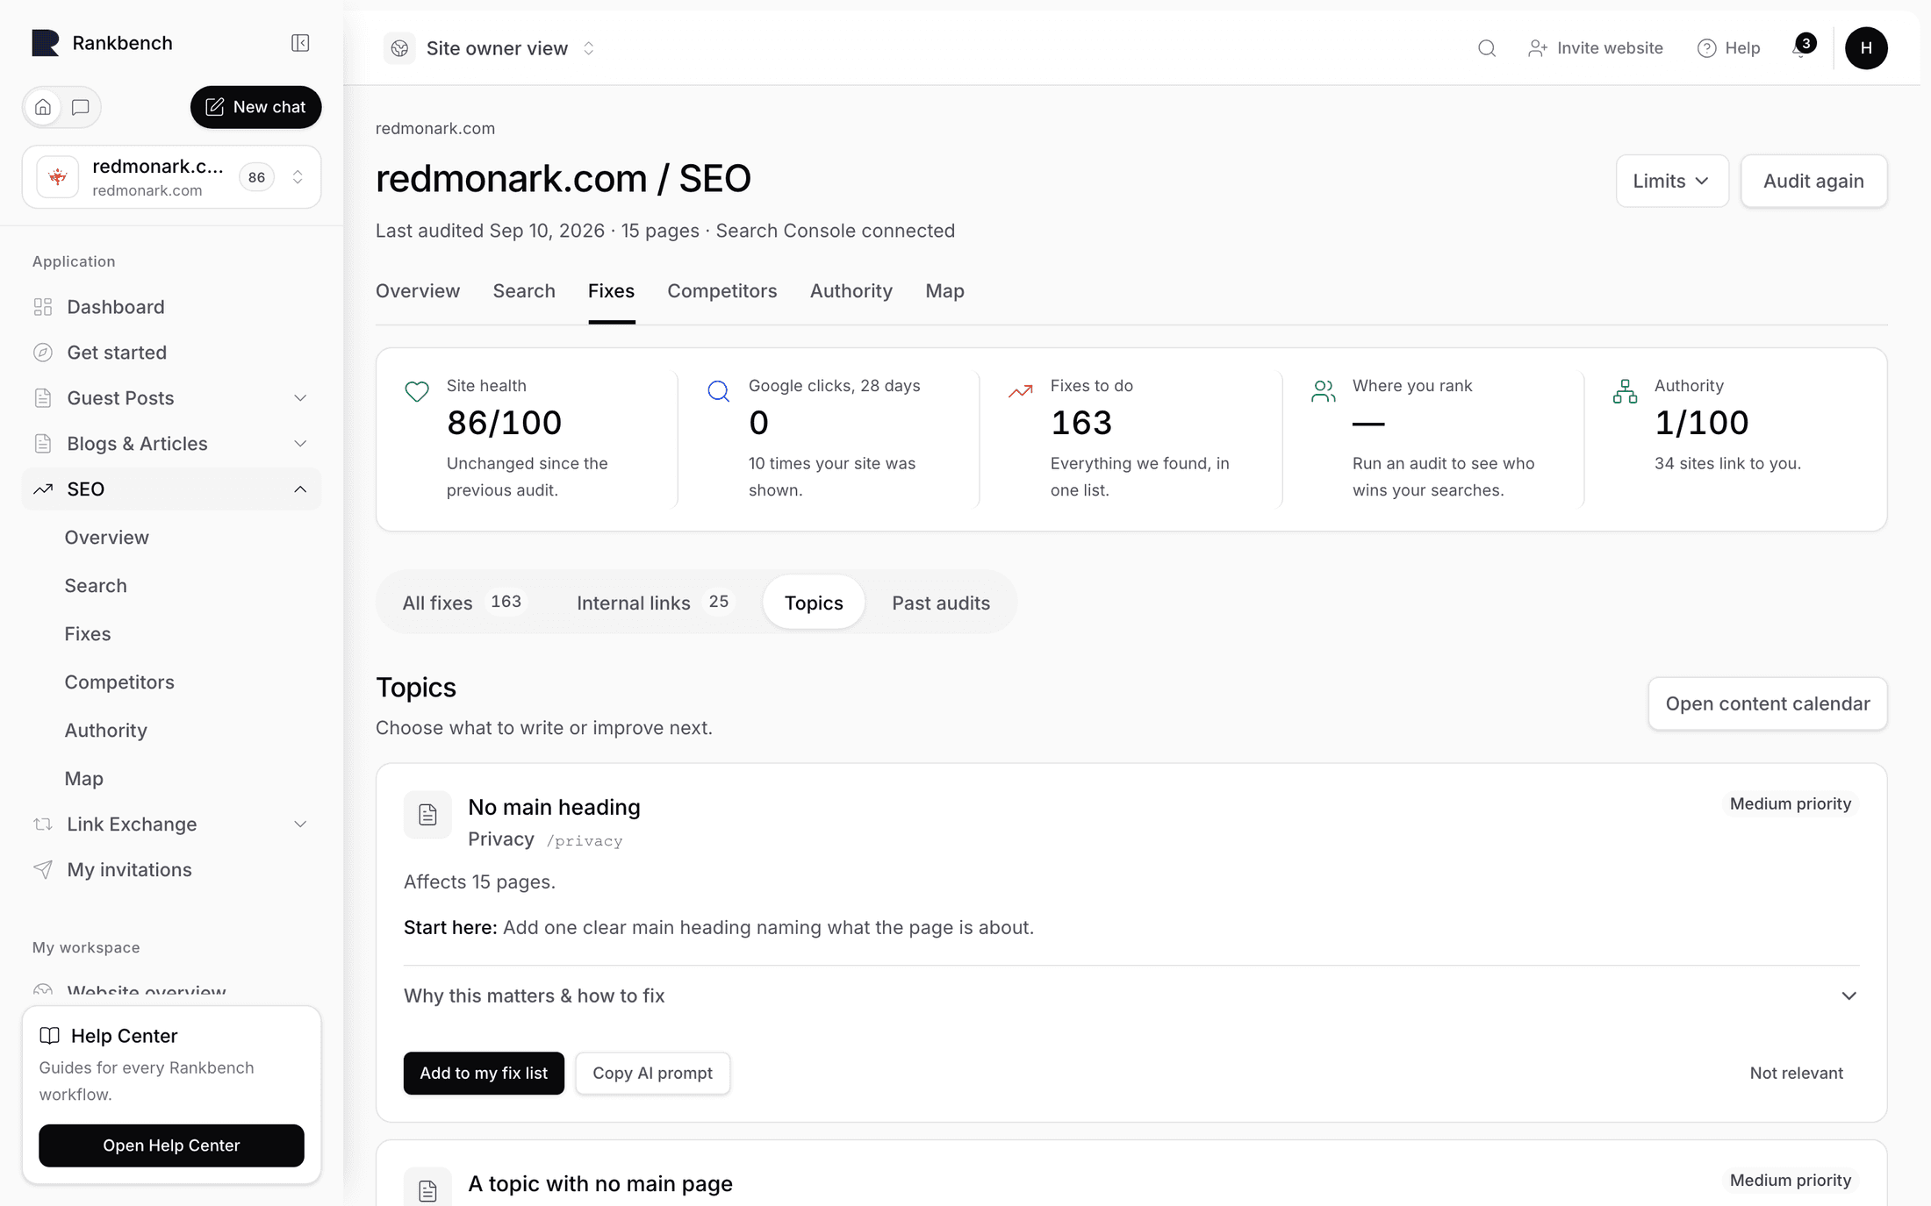Expand the Link Exchange menu
The width and height of the screenshot is (1931, 1206).
pyautogui.click(x=171, y=824)
